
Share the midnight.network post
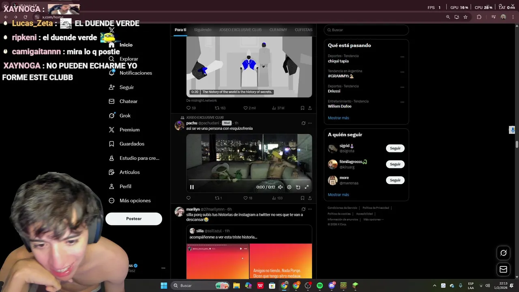pyautogui.click(x=310, y=108)
